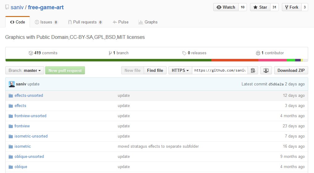The image size is (314, 173).
Task: Copy the clone URL to clipboard
Action: coord(253,70)
